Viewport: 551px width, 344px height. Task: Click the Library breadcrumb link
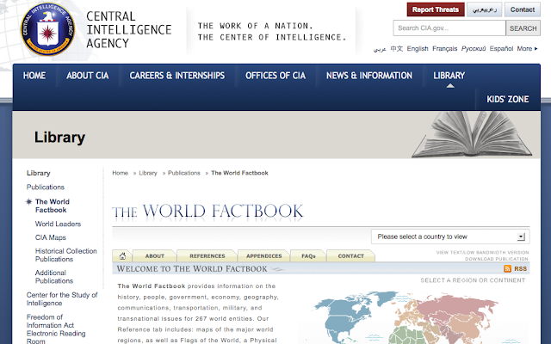(x=148, y=173)
